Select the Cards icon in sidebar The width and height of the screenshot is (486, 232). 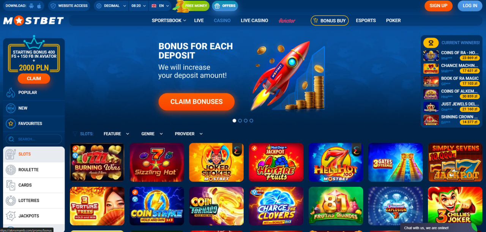point(11,185)
